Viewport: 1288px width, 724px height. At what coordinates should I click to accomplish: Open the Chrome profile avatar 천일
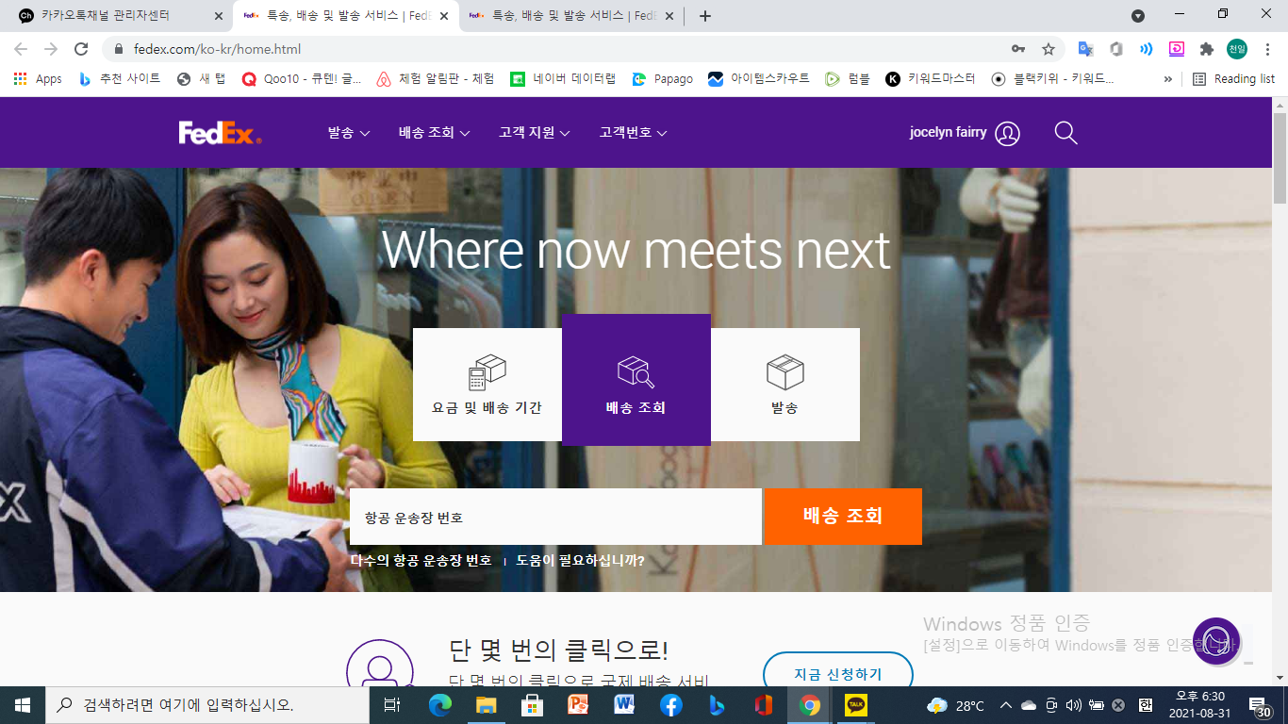pyautogui.click(x=1236, y=49)
